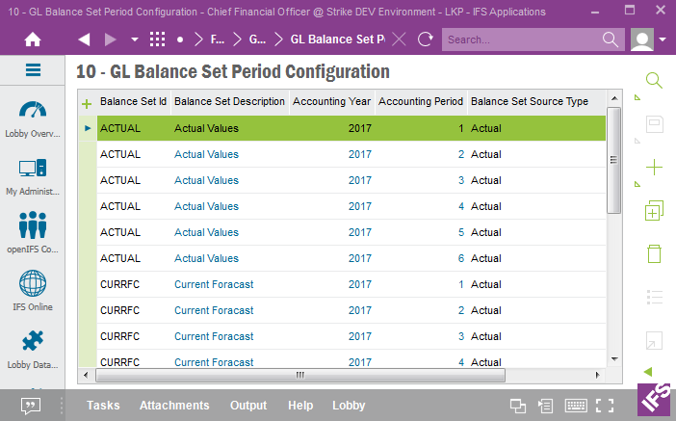Screen dimensions: 676x421
Task: Click into the Search input field
Action: [x=520, y=39]
